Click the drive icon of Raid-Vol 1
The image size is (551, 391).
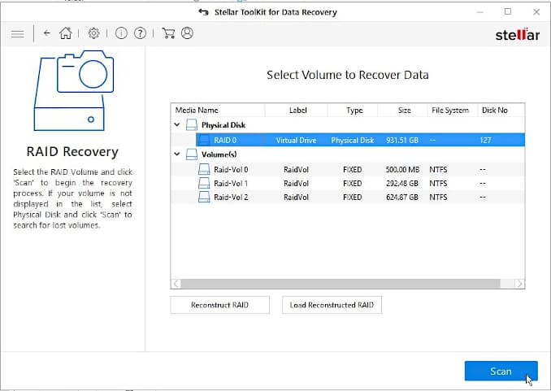tap(204, 183)
